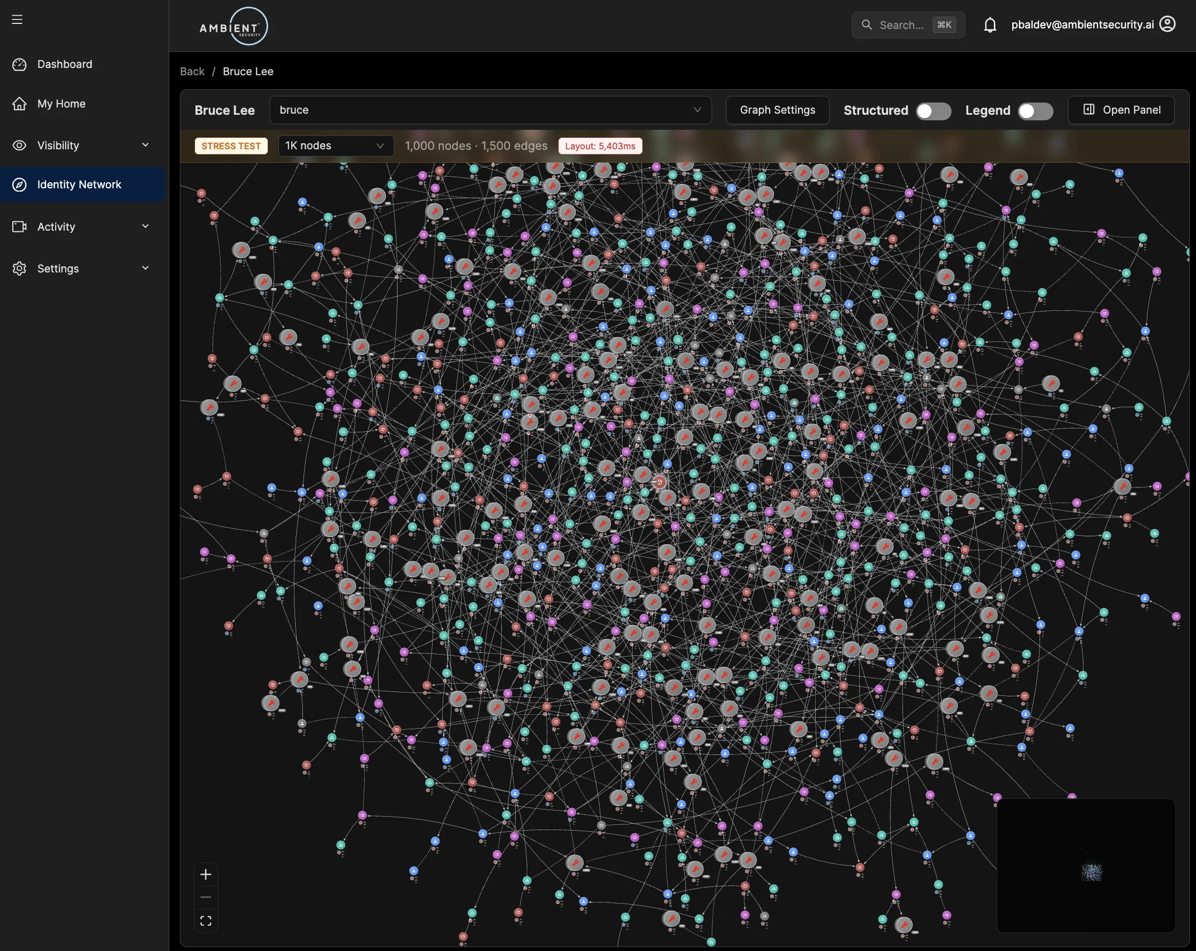
Task: Open notifications bell icon
Action: click(x=989, y=25)
